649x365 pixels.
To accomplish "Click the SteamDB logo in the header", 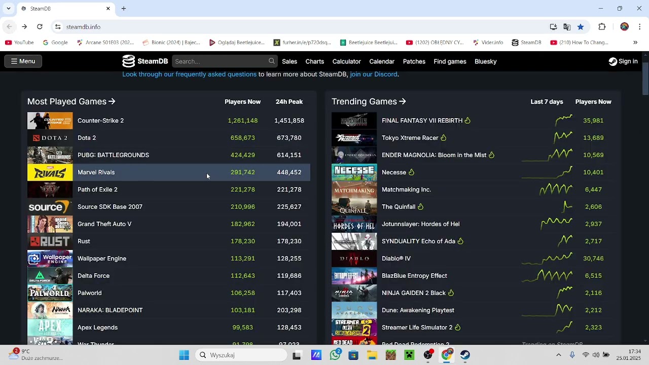I will pos(145,61).
